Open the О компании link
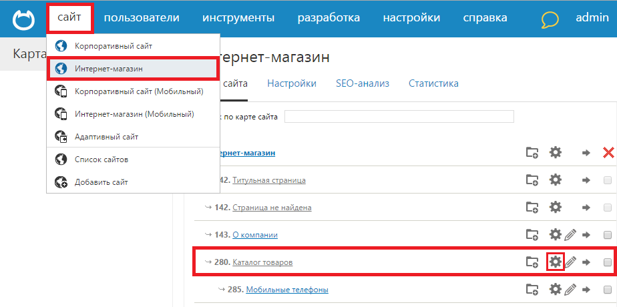Image resolution: width=617 pixels, height=307 pixels. (x=255, y=235)
